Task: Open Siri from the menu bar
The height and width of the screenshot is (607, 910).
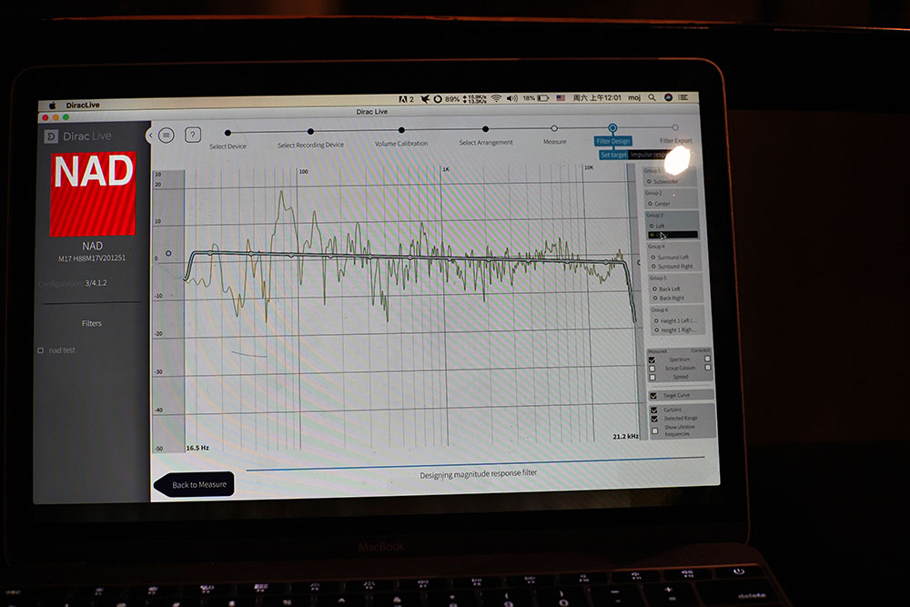Action: pyautogui.click(x=668, y=96)
